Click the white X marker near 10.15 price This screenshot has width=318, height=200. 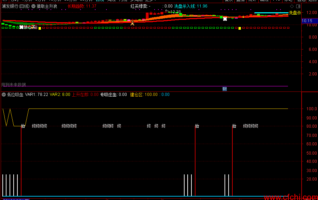coord(225,19)
